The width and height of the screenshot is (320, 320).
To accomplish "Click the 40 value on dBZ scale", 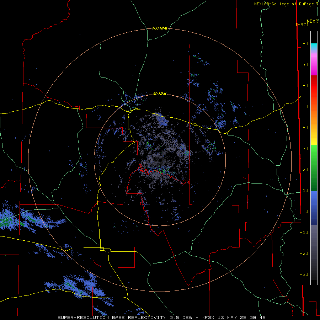I will pyautogui.click(x=305, y=128).
